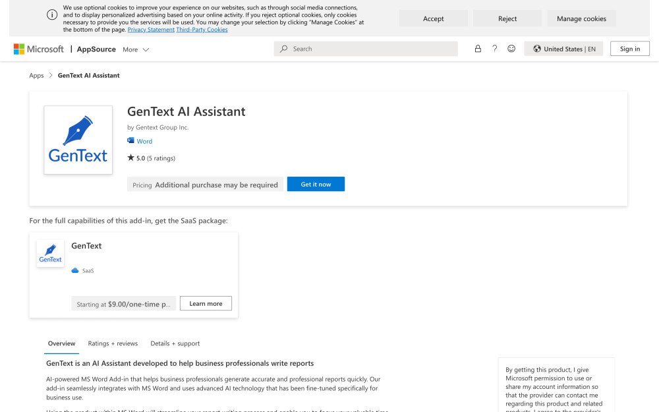
Task: Click the Word product icon next to Word link
Action: click(x=130, y=141)
